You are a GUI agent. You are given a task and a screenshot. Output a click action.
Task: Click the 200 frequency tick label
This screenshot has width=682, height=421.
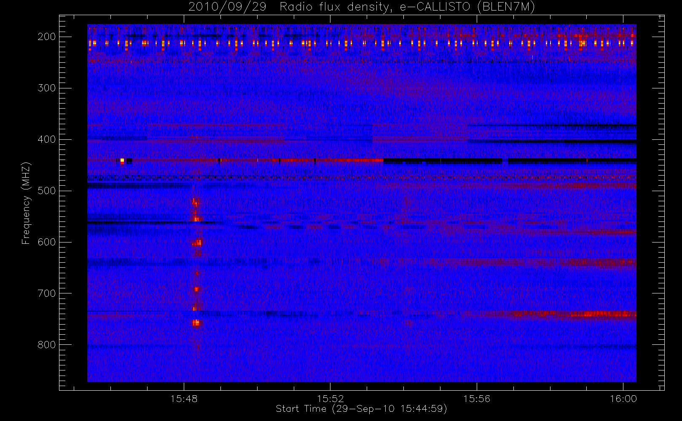47,37
